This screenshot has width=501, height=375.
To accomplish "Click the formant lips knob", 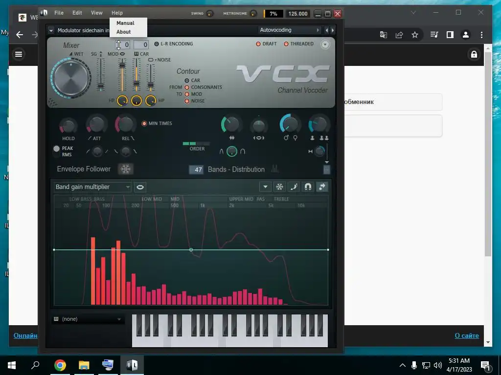I will tap(258, 126).
